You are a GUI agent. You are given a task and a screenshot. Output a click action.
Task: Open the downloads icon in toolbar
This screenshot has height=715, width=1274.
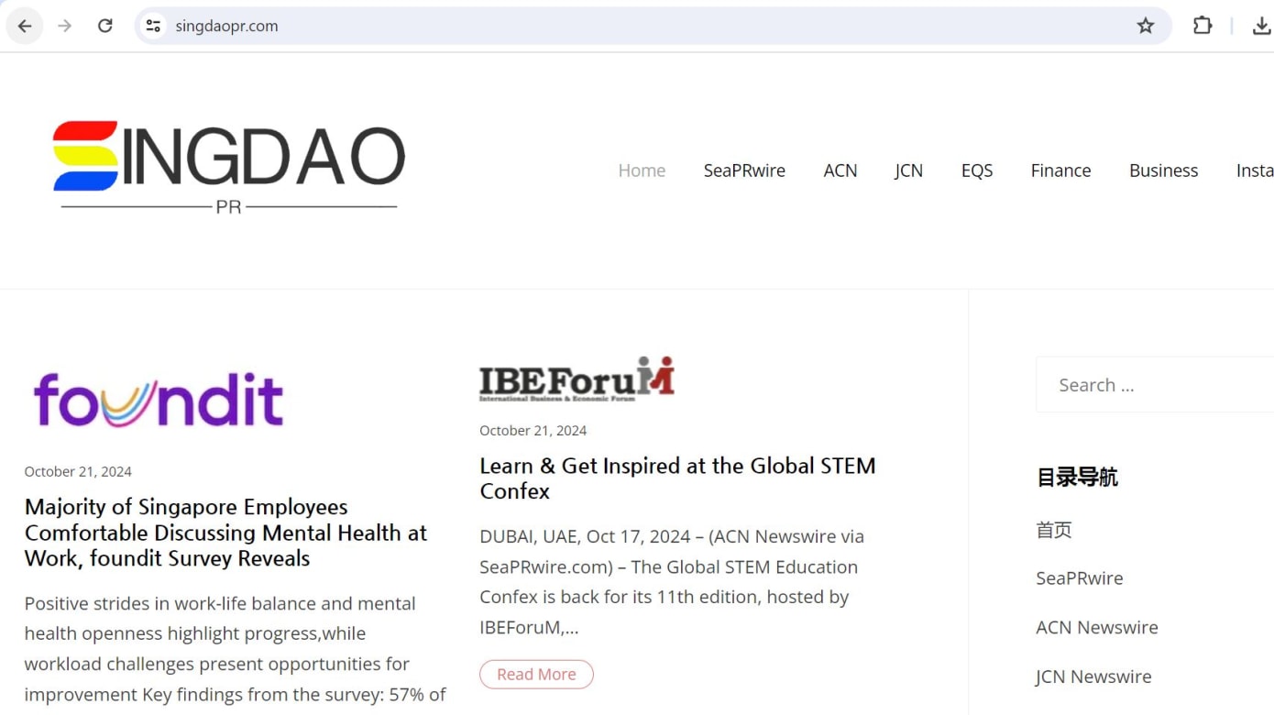tap(1261, 26)
